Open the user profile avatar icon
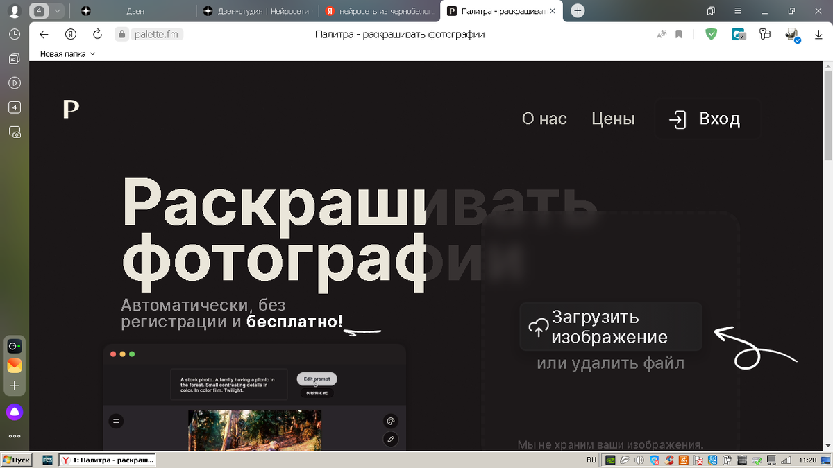Image resolution: width=833 pixels, height=468 pixels. coord(15,11)
